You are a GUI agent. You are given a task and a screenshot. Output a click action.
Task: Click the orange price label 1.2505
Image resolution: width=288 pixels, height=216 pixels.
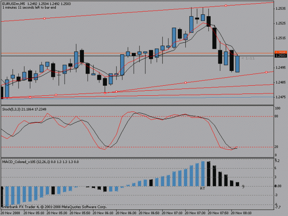(281, 53)
